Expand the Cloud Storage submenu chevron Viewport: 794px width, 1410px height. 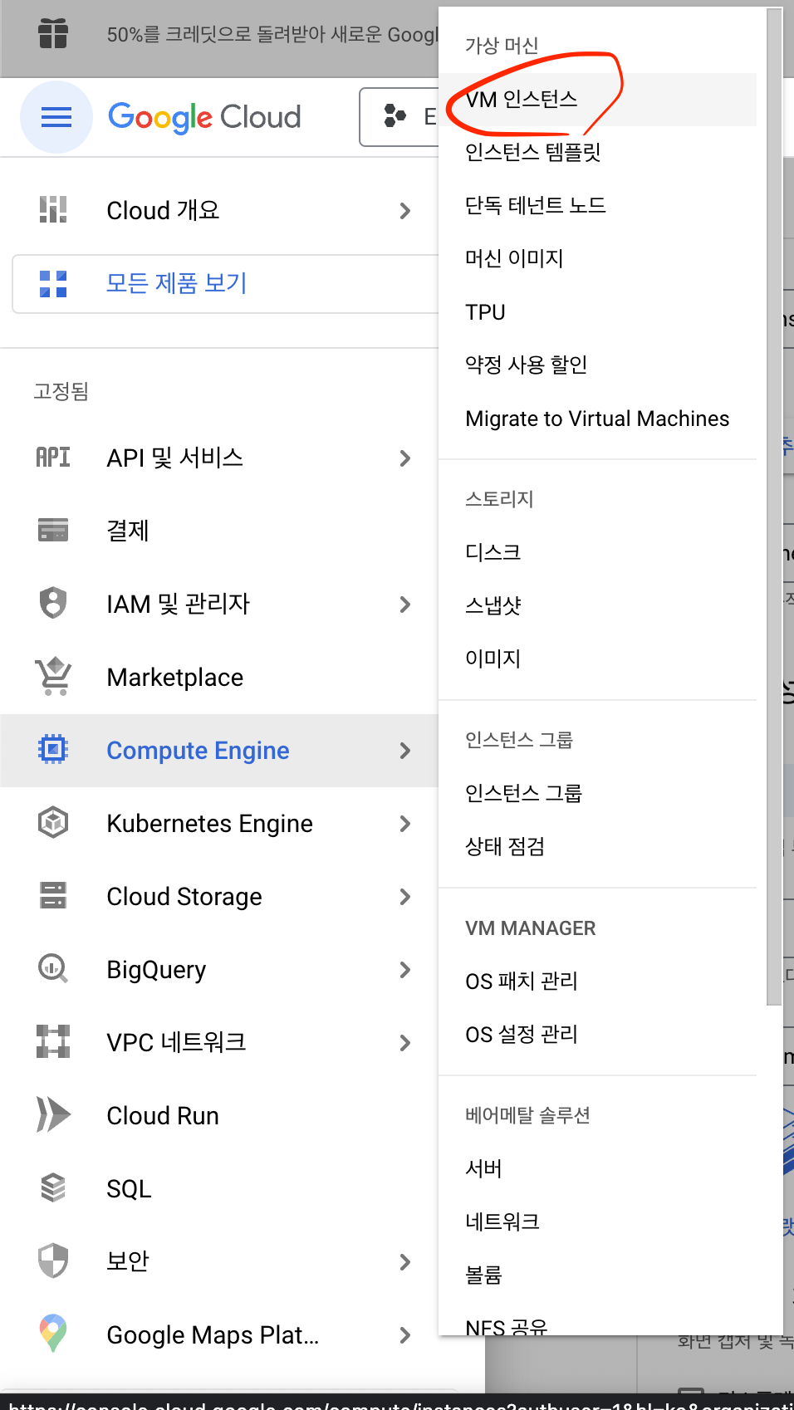click(405, 896)
